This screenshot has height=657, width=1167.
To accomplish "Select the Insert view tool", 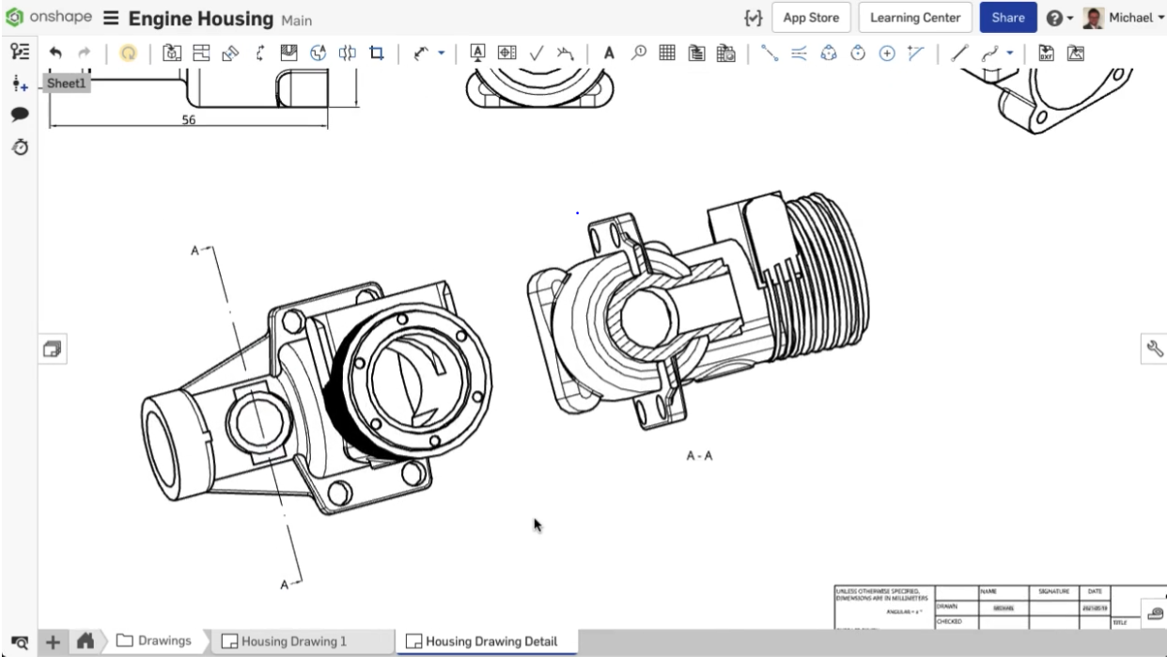I will pos(172,54).
